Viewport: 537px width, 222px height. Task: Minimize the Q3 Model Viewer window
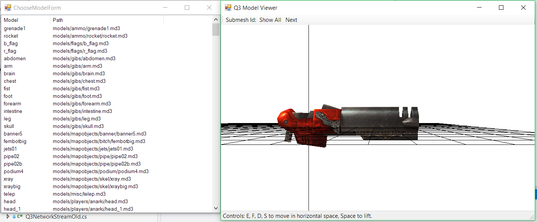pyautogui.click(x=479, y=8)
